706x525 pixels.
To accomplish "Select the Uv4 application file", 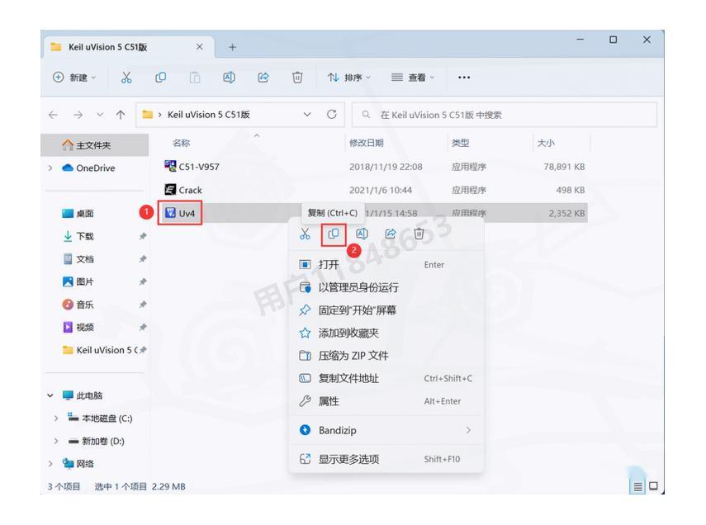I will (180, 213).
